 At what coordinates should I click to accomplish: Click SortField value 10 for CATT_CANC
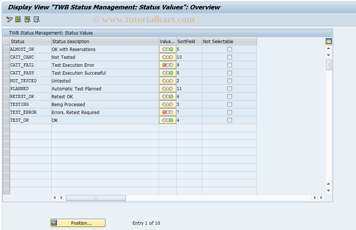(189, 57)
